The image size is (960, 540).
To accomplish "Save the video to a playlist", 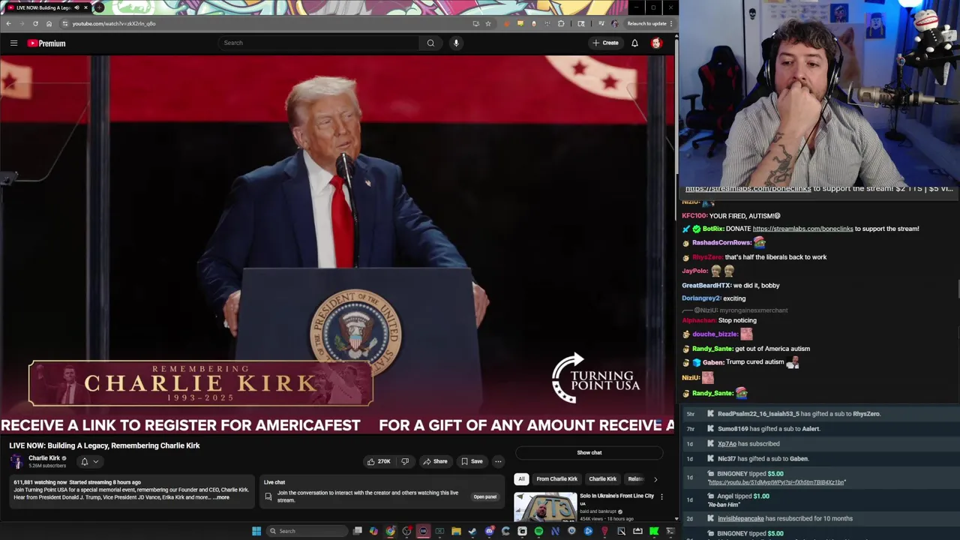I will click(x=472, y=461).
